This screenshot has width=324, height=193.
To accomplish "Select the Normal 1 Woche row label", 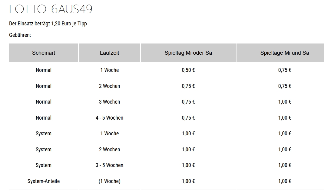I will [x=44, y=70].
